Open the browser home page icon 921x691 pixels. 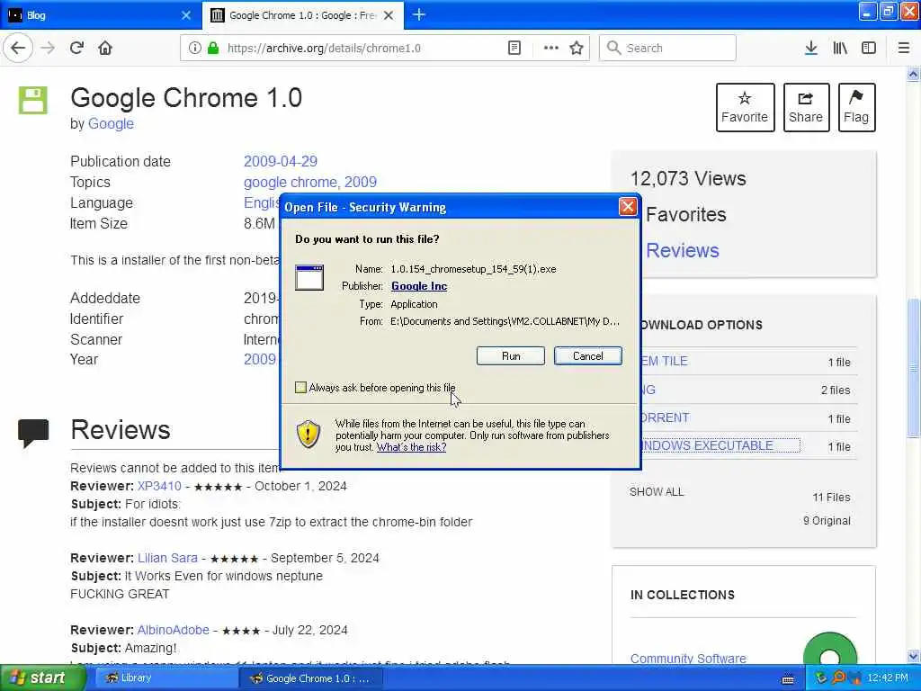[105, 48]
